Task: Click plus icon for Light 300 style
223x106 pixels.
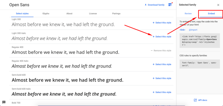Action: point(153,23)
